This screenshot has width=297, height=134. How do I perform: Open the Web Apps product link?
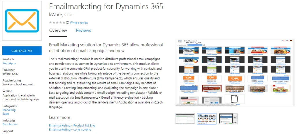pos(9,63)
